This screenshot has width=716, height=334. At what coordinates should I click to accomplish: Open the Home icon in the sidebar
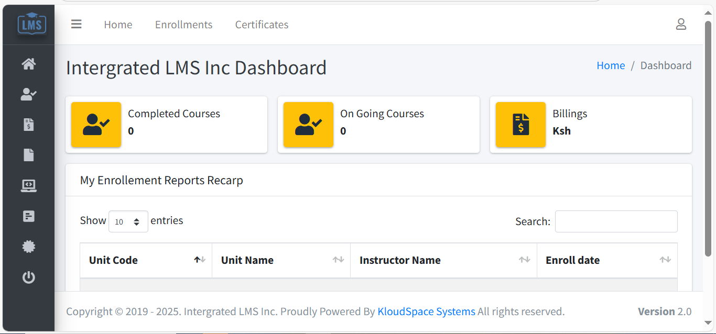click(x=28, y=64)
